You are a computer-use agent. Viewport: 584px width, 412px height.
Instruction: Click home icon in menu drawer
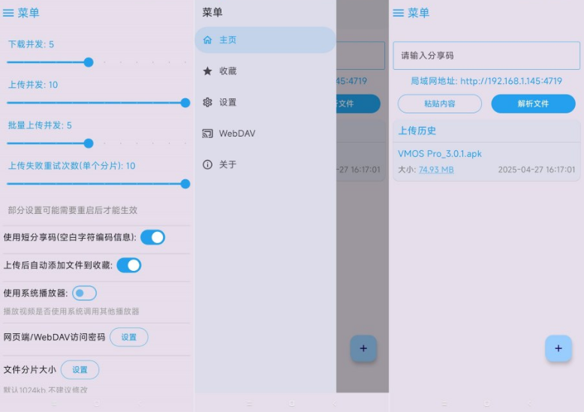click(207, 40)
